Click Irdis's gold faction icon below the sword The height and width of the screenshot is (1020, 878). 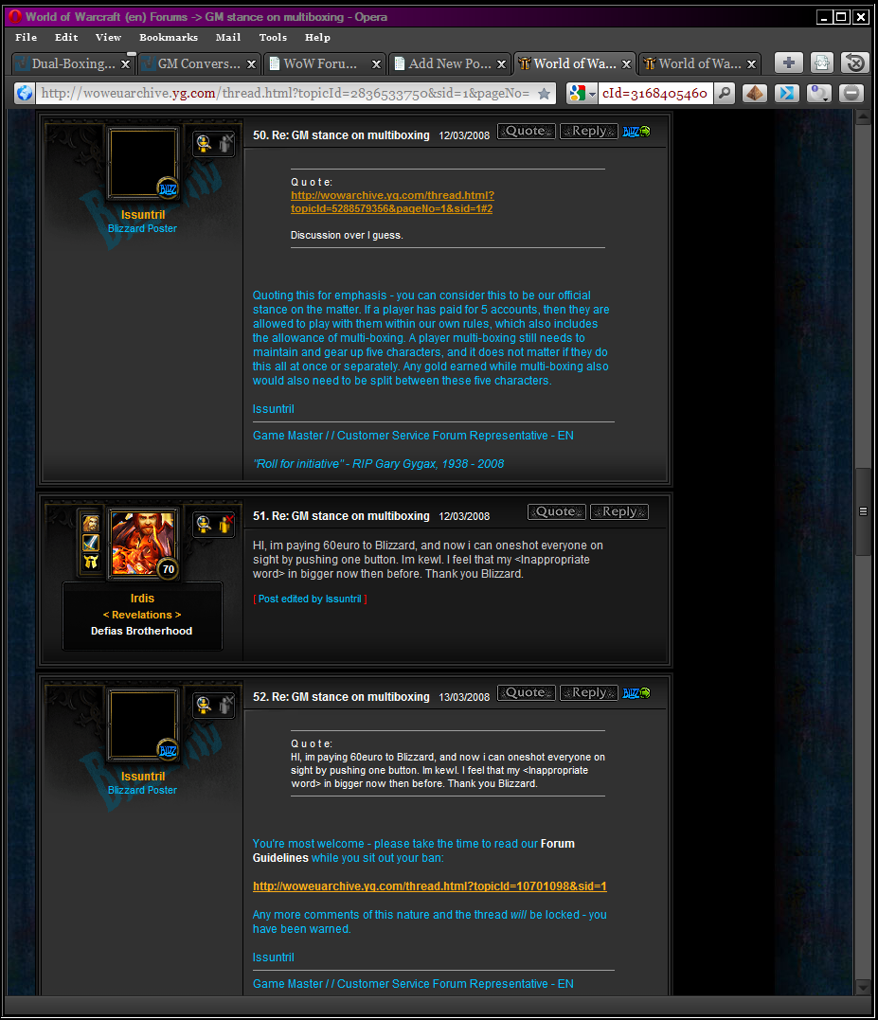coord(90,562)
